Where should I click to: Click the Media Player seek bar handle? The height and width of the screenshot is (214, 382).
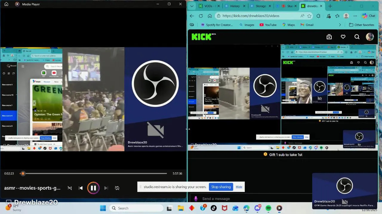(23, 173)
